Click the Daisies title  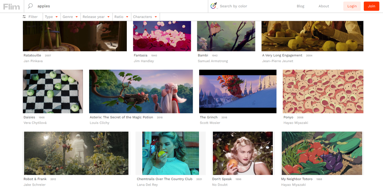click(x=29, y=117)
